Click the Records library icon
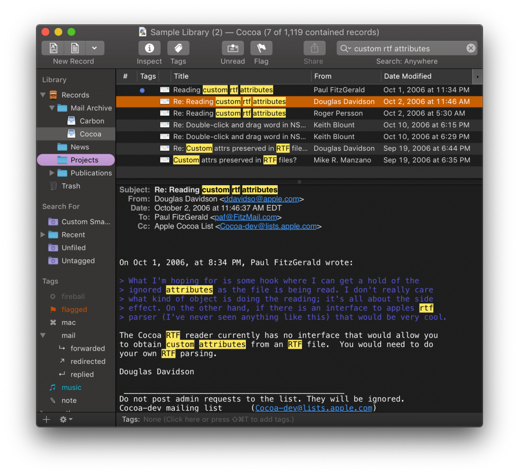Screen dimensions: 519x475 (x=53, y=95)
